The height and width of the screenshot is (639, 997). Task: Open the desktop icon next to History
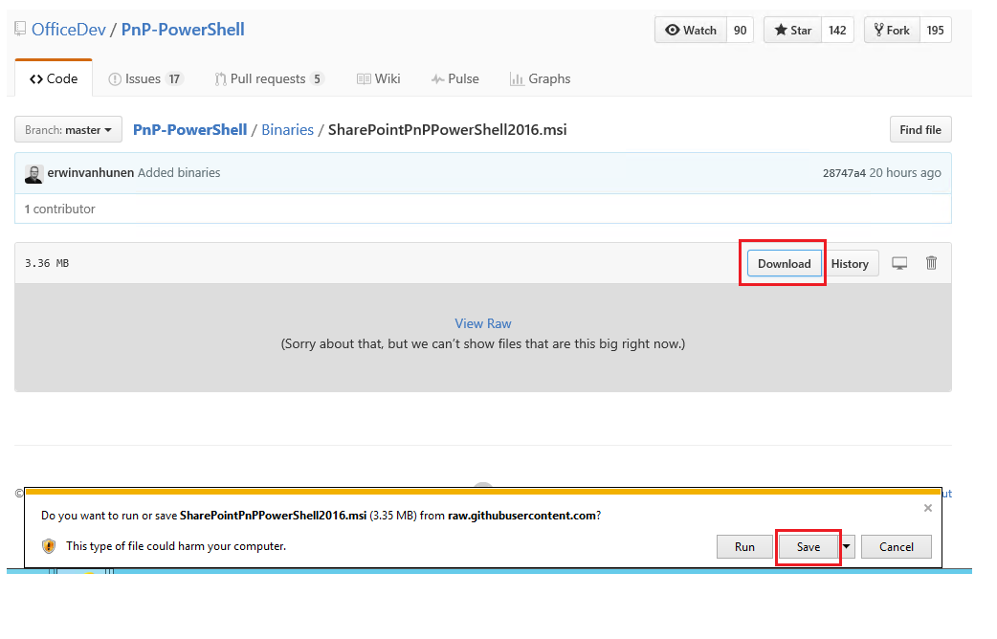[899, 263]
